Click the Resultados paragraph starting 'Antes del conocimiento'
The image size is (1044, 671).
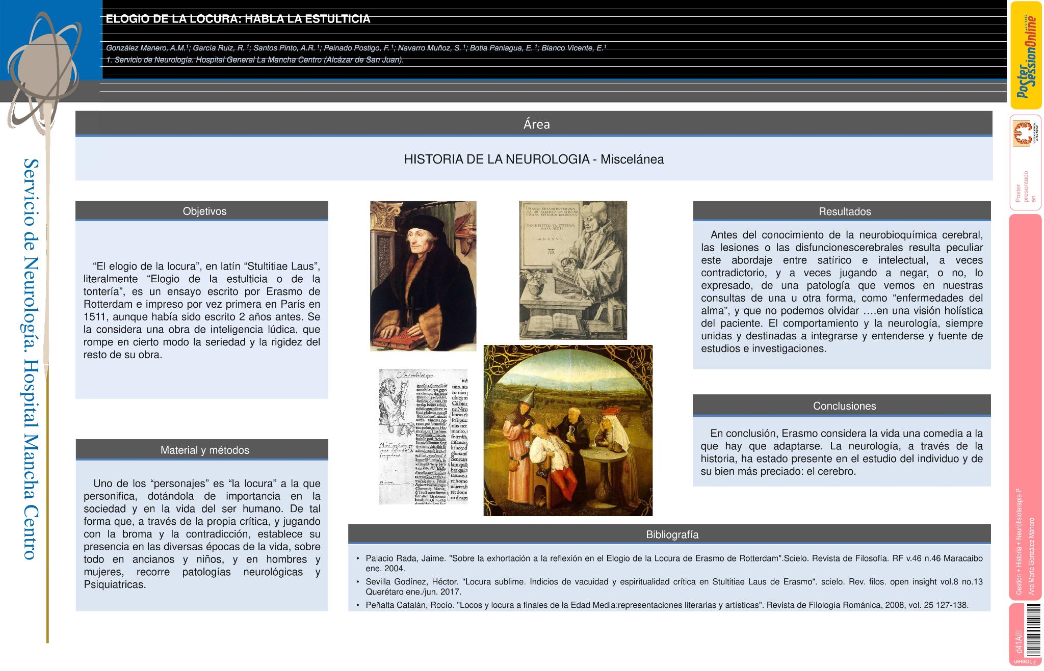(842, 292)
